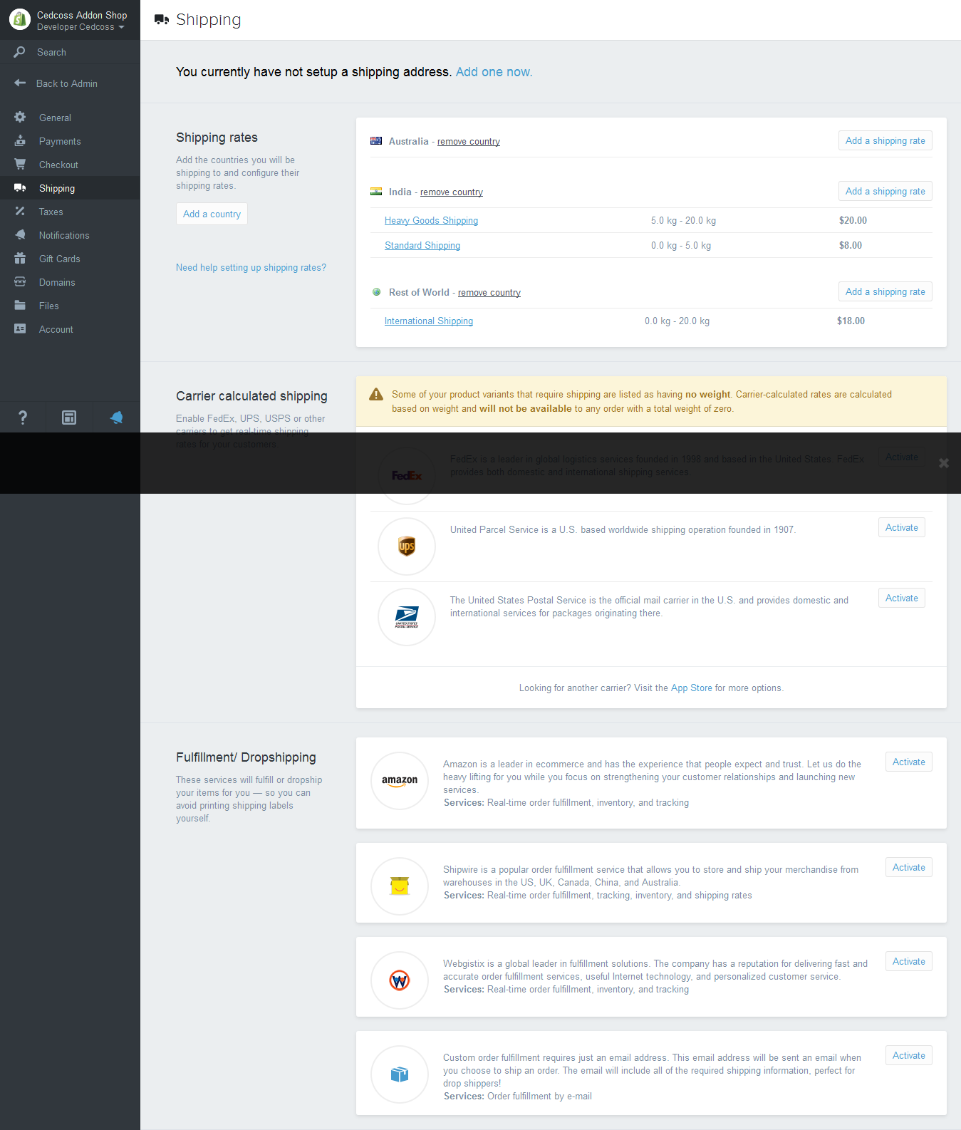
Task: Activate United States Postal Service carrier
Action: [902, 598]
